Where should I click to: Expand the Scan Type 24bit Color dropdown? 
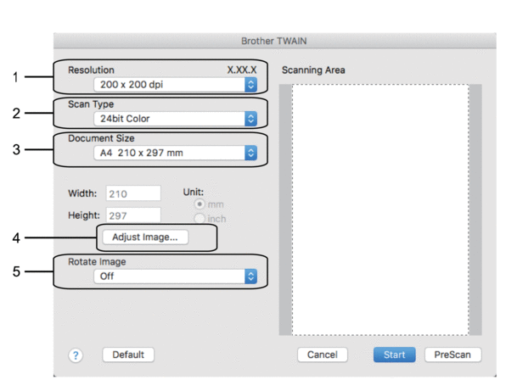(175, 119)
